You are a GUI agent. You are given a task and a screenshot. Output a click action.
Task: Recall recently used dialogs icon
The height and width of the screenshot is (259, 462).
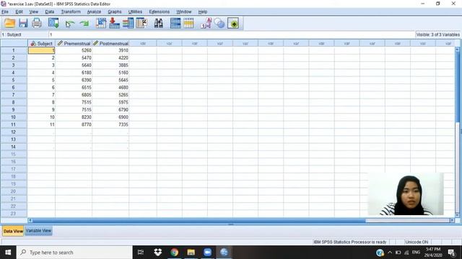(x=53, y=23)
